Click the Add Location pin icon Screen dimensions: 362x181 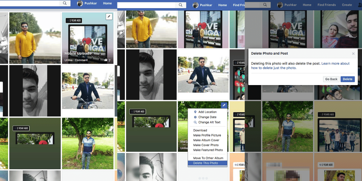click(x=195, y=112)
